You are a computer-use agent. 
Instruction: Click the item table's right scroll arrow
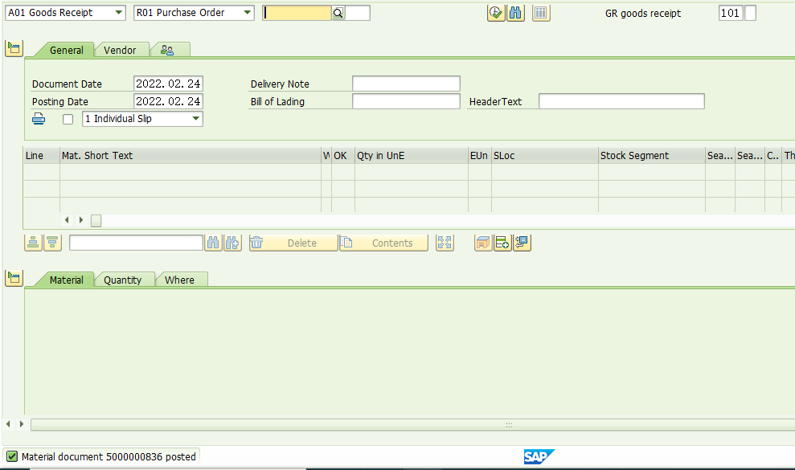[x=81, y=220]
